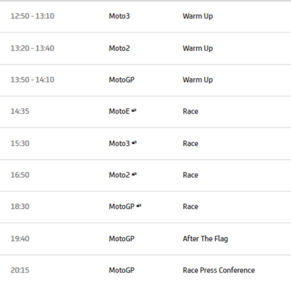Open the Moto3 Race session label

pyautogui.click(x=190, y=144)
